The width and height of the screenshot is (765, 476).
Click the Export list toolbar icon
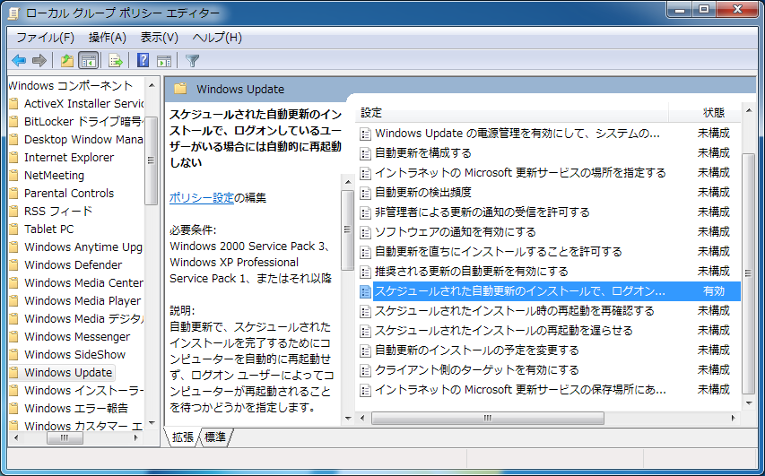115,60
